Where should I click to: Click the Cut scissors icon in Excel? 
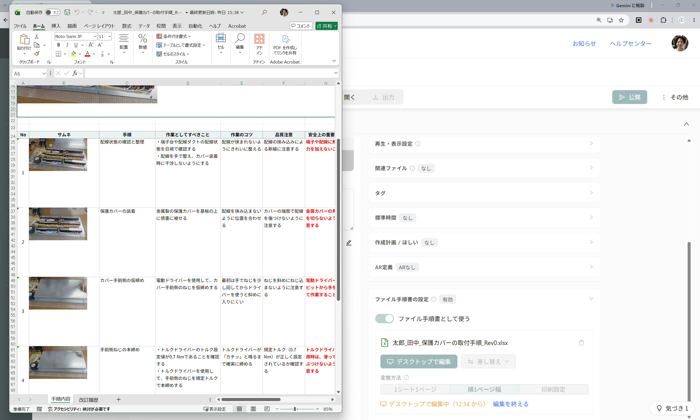click(37, 37)
